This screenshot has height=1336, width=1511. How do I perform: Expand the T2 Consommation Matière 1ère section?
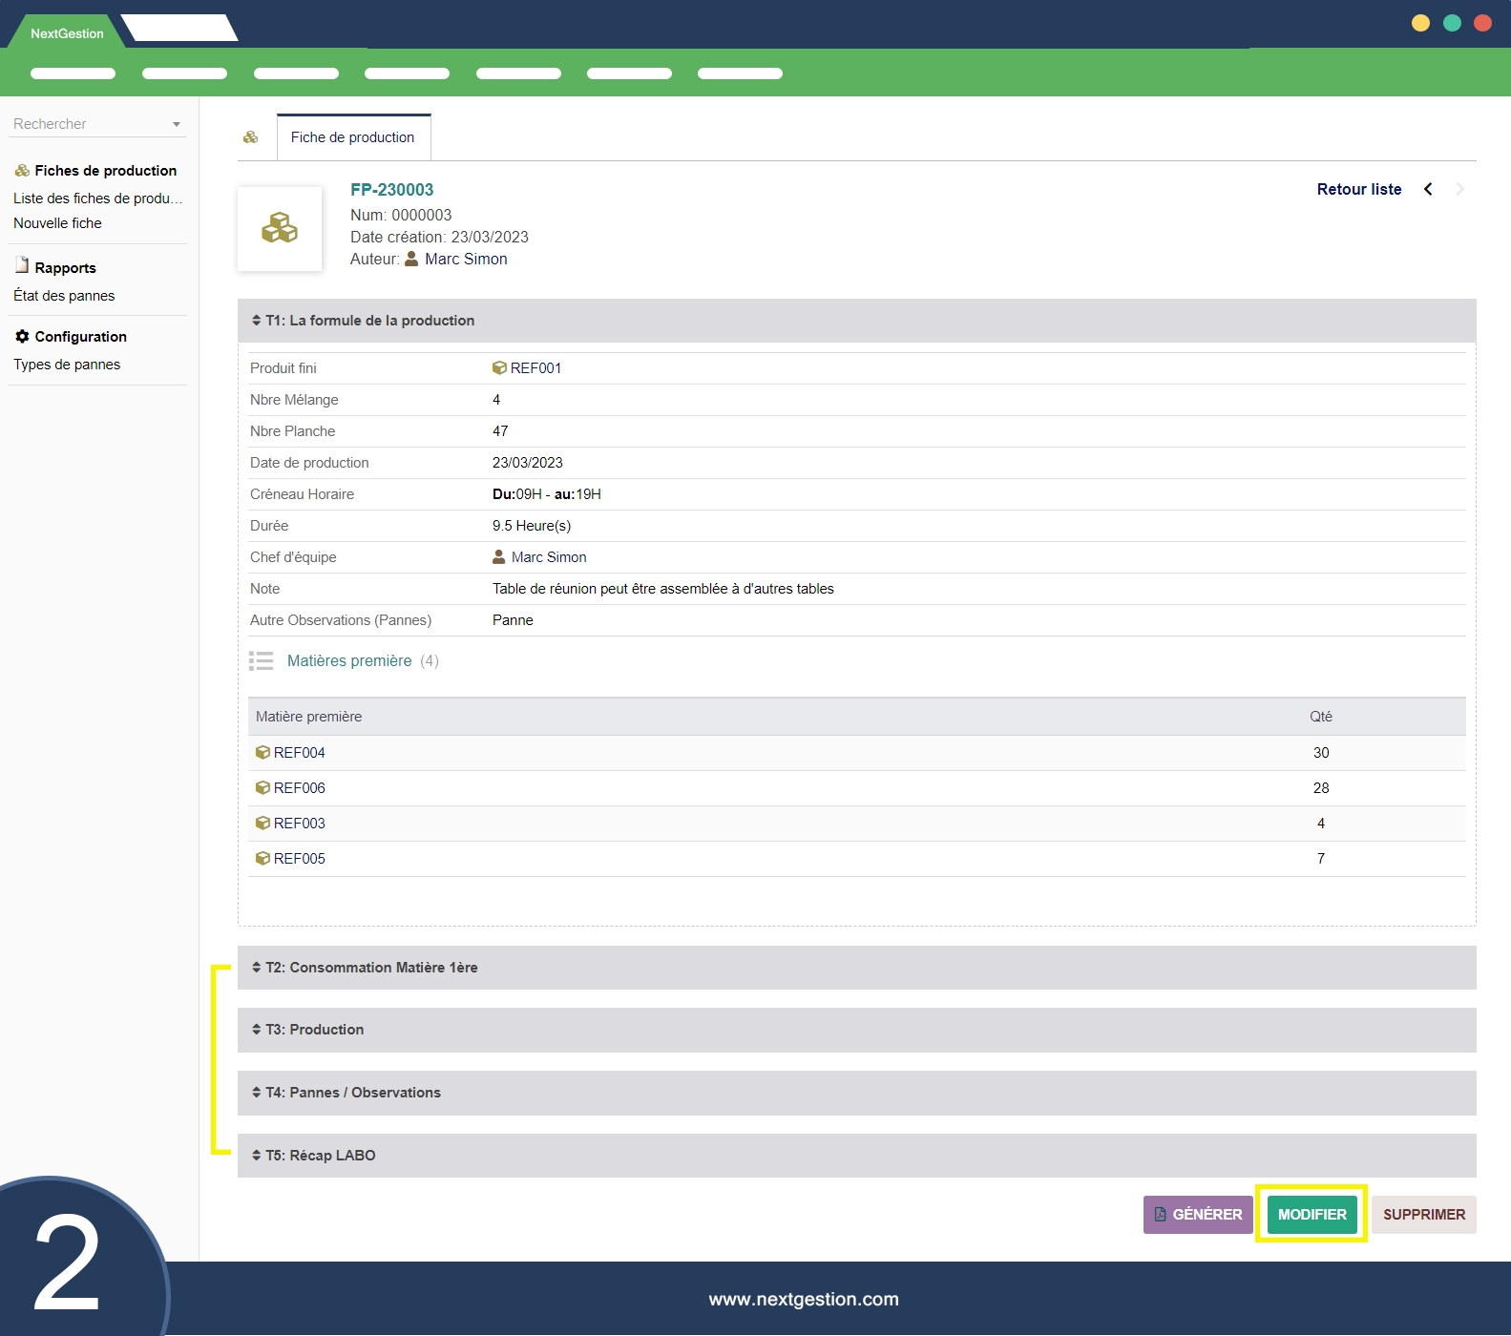pyautogui.click(x=371, y=968)
